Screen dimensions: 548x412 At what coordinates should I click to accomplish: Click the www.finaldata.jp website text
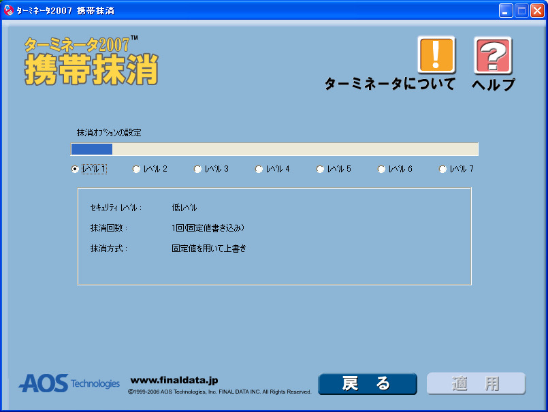(174, 380)
